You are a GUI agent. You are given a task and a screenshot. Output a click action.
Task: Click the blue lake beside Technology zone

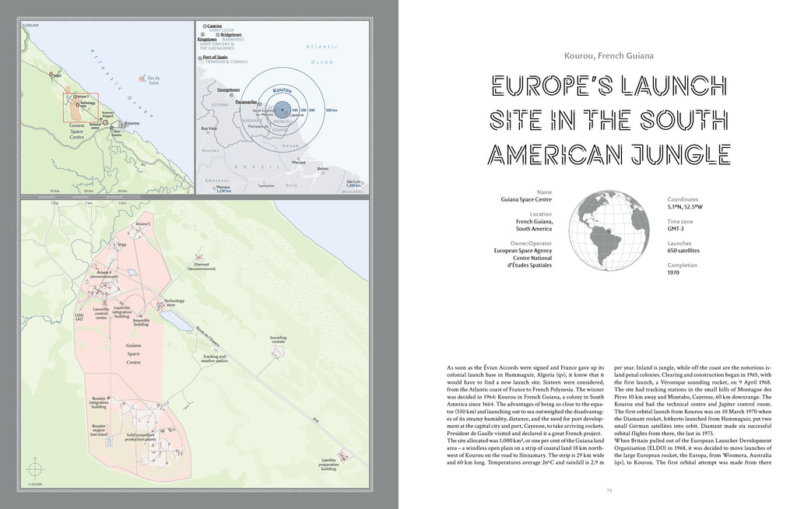click(x=177, y=321)
